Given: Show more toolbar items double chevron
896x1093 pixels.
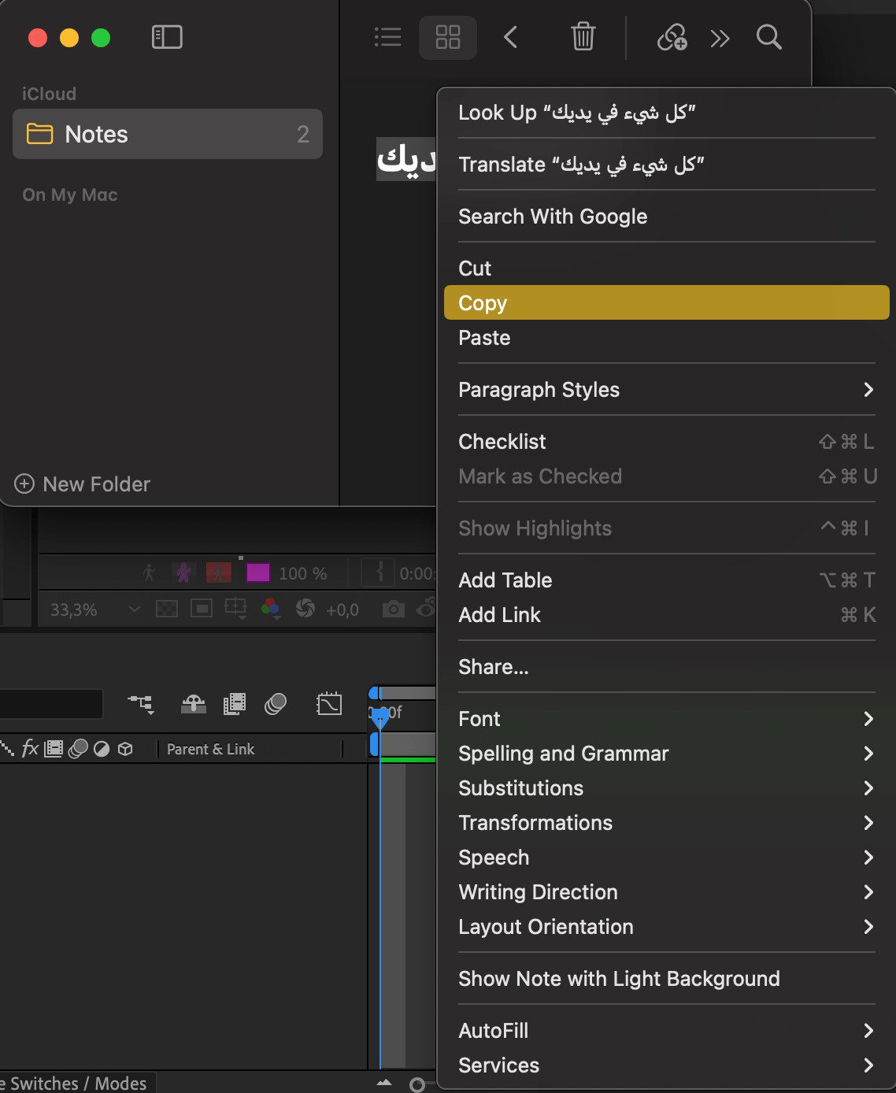Looking at the screenshot, I should 720,38.
